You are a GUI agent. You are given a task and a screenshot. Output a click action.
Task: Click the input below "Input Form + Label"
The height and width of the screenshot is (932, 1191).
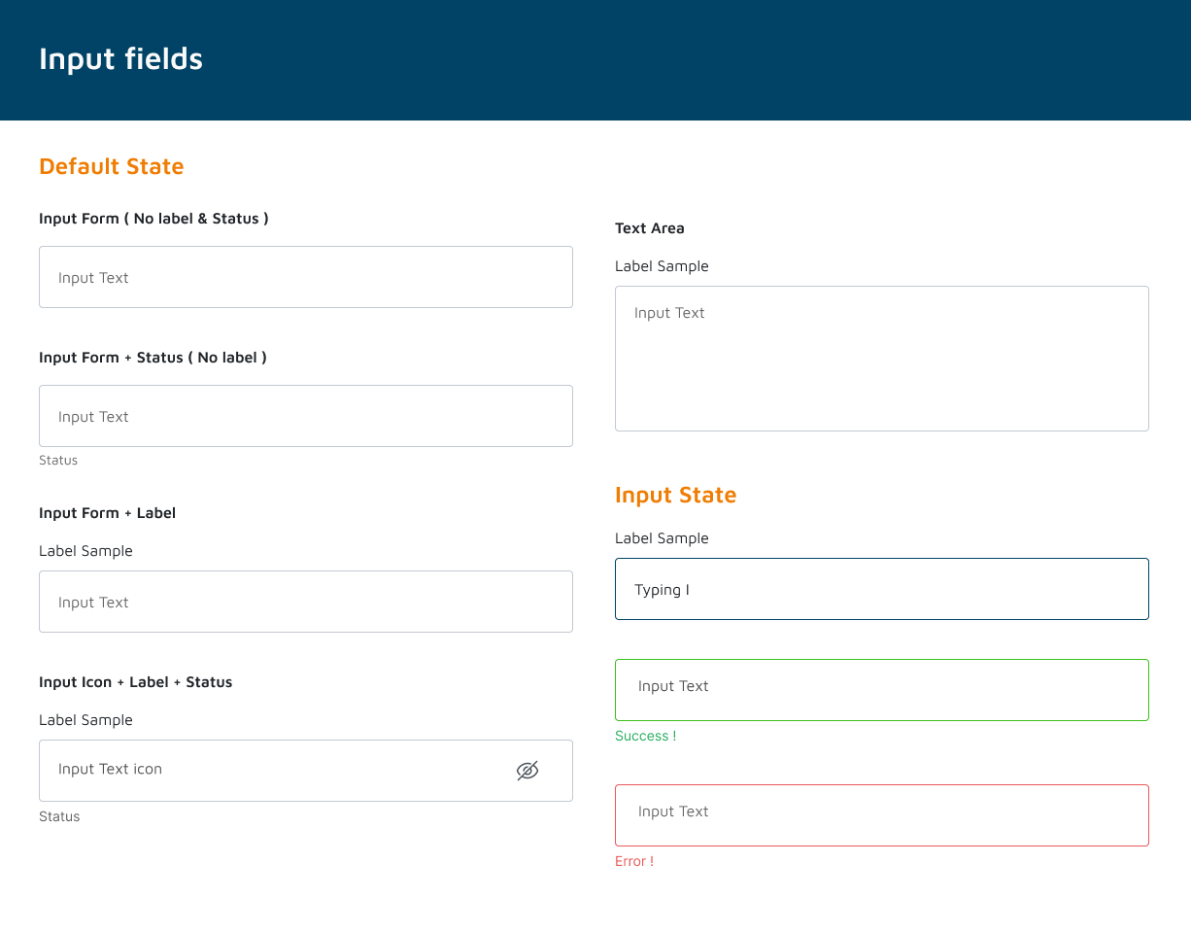pyautogui.click(x=305, y=602)
